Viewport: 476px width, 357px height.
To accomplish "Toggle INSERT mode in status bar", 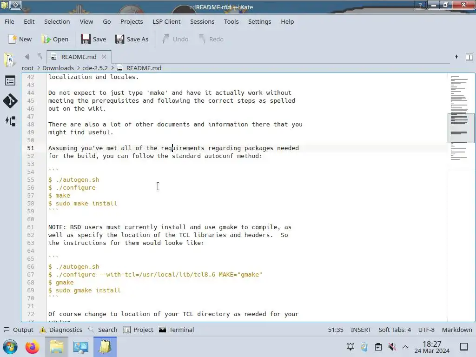I will [361, 330].
